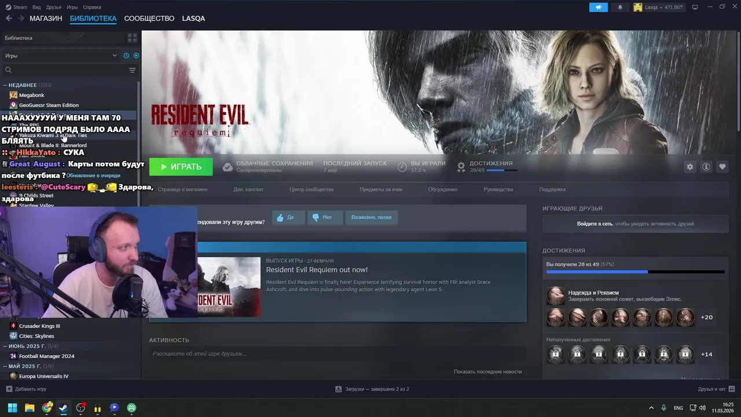Open Chrome from the taskbar
Viewport: 741px width, 417px height.
[47, 408]
